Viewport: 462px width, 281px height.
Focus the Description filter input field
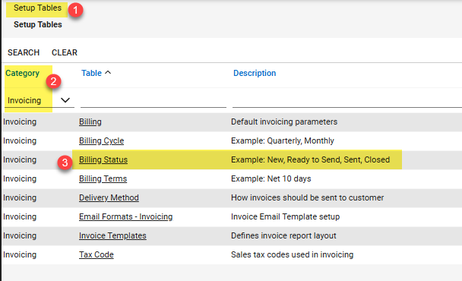[x=347, y=101]
